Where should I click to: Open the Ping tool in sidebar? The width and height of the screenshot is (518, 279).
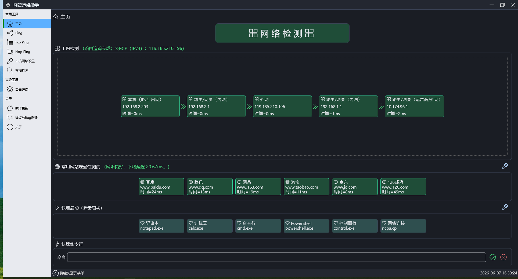click(x=27, y=33)
